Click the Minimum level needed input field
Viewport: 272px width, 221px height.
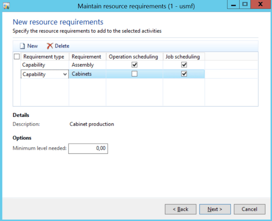tap(88, 149)
